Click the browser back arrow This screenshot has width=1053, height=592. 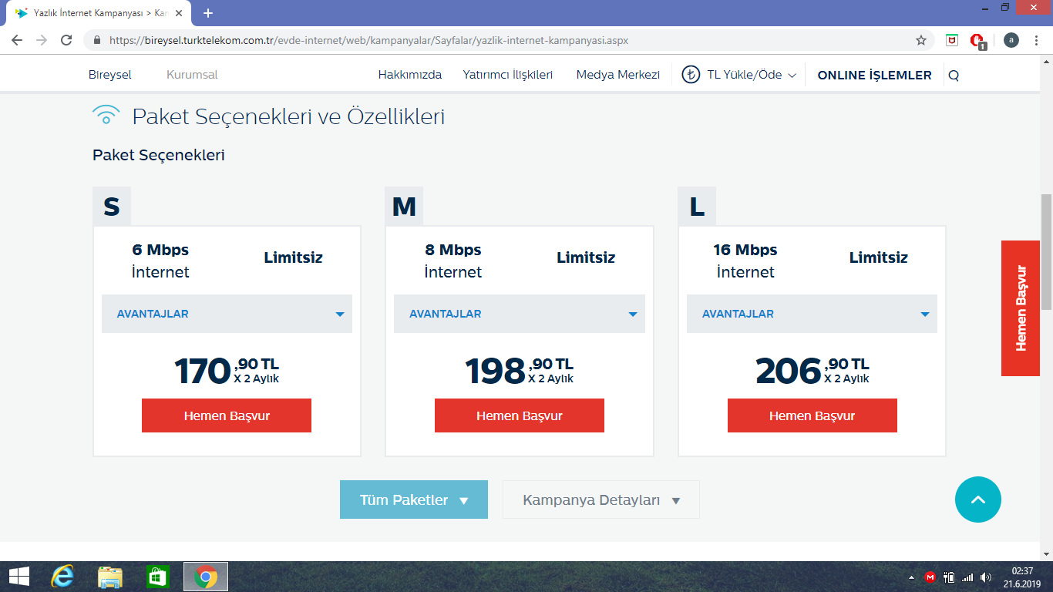point(17,40)
